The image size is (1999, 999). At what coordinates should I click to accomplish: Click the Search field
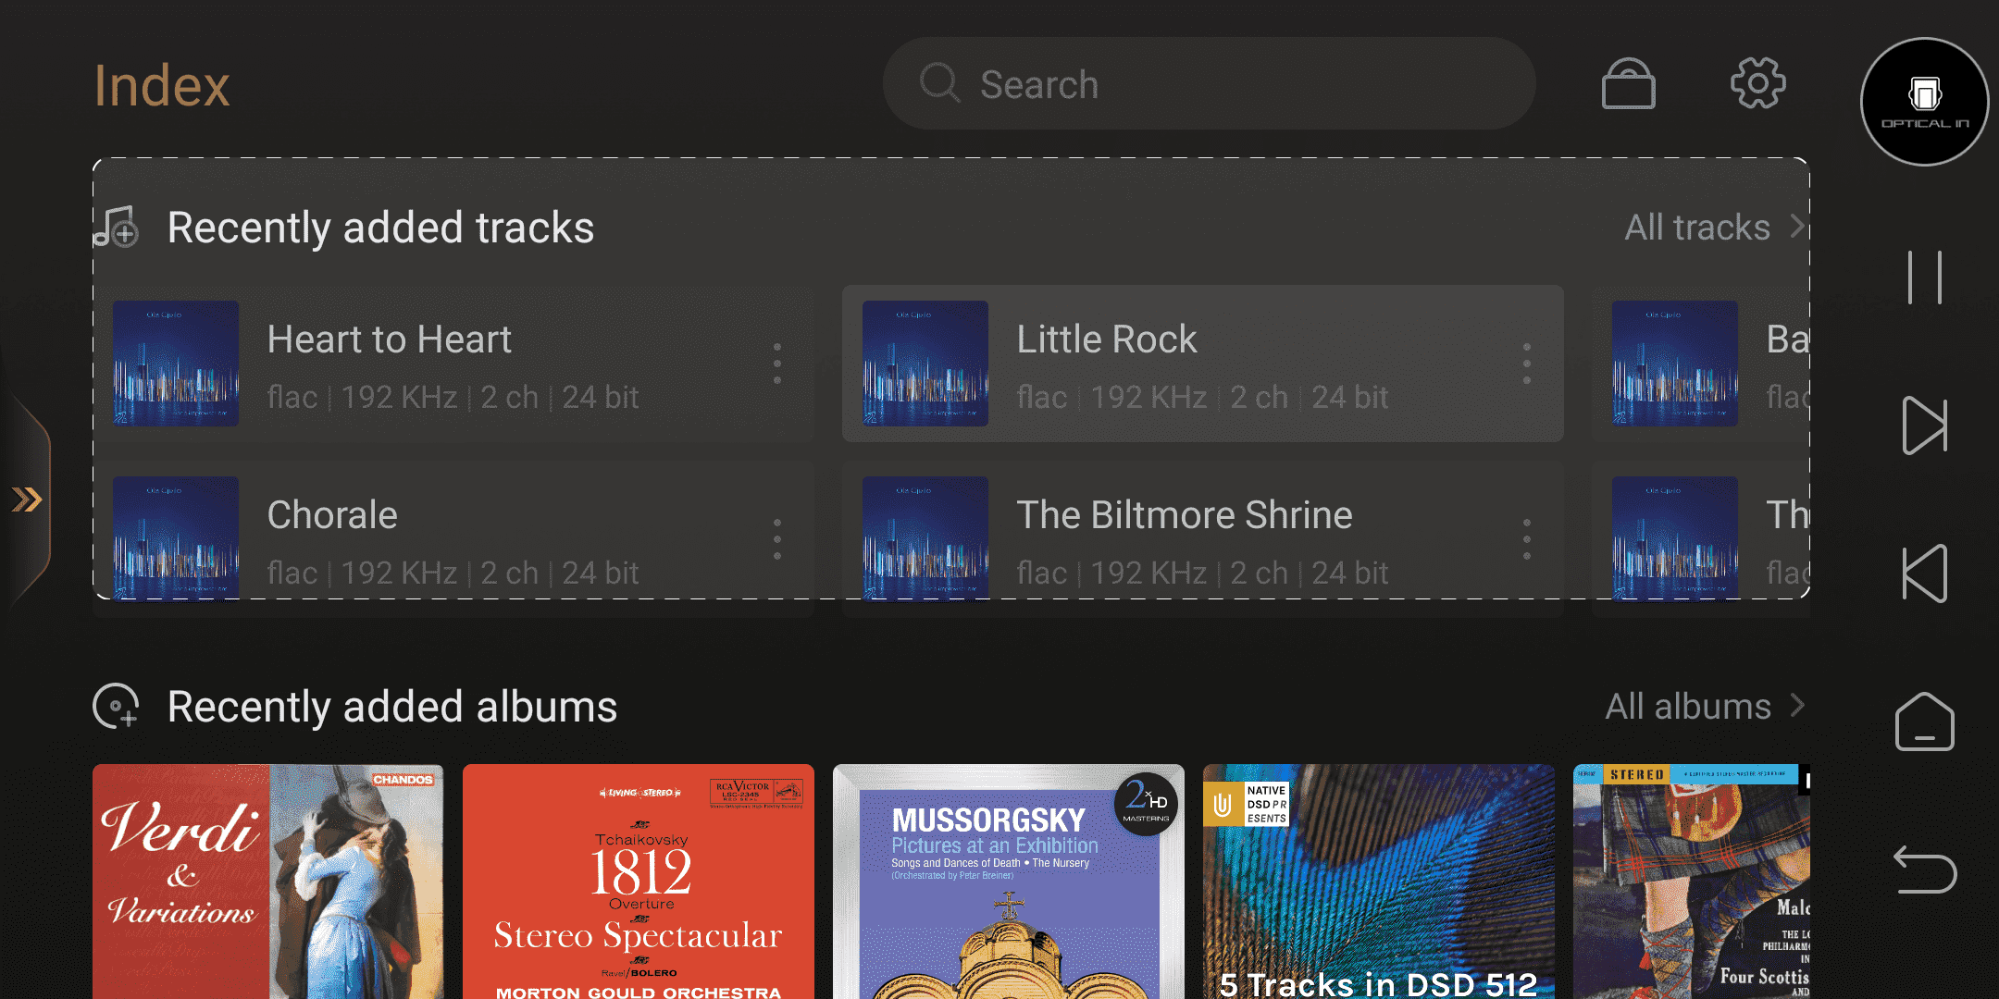[x=1210, y=83]
